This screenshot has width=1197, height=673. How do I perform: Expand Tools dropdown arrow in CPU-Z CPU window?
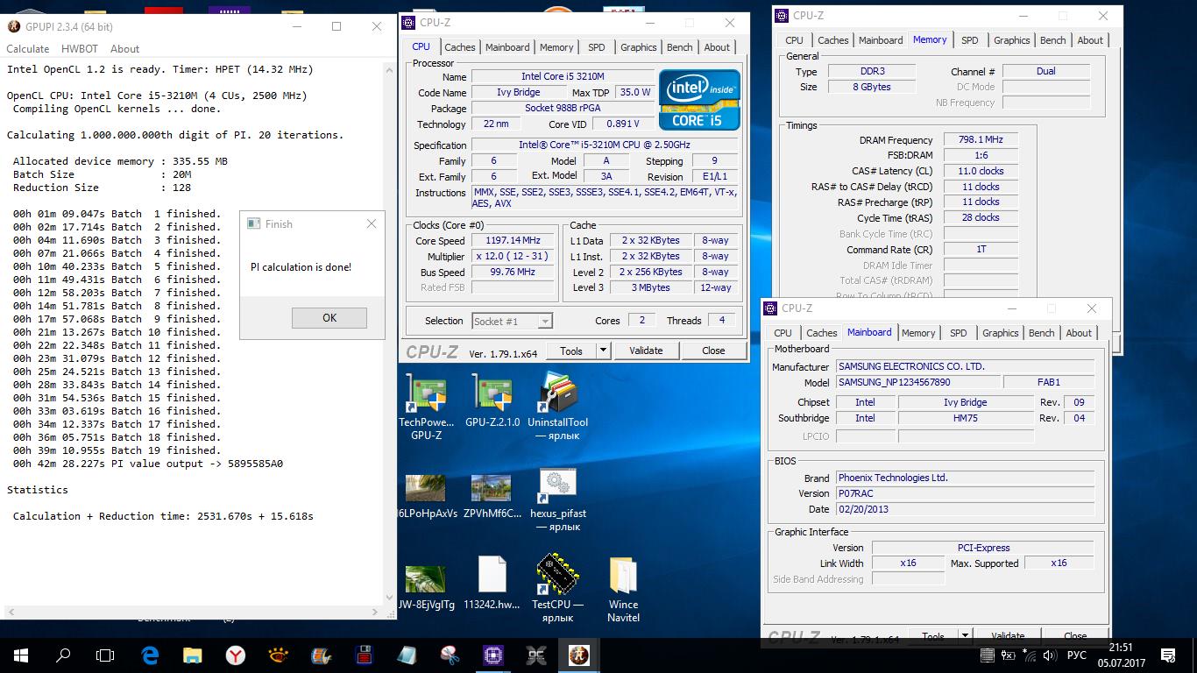click(603, 351)
